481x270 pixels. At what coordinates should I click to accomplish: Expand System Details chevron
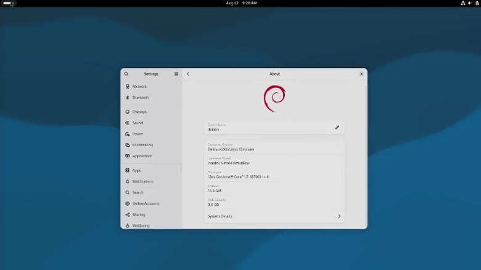tap(339, 216)
